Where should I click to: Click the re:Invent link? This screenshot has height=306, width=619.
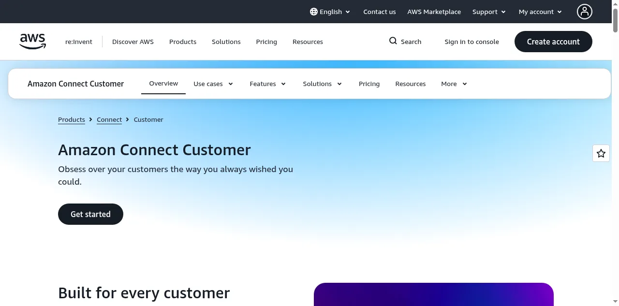(x=79, y=42)
